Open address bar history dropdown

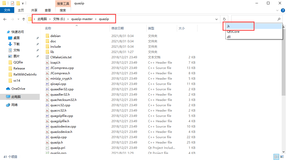(x=217, y=19)
